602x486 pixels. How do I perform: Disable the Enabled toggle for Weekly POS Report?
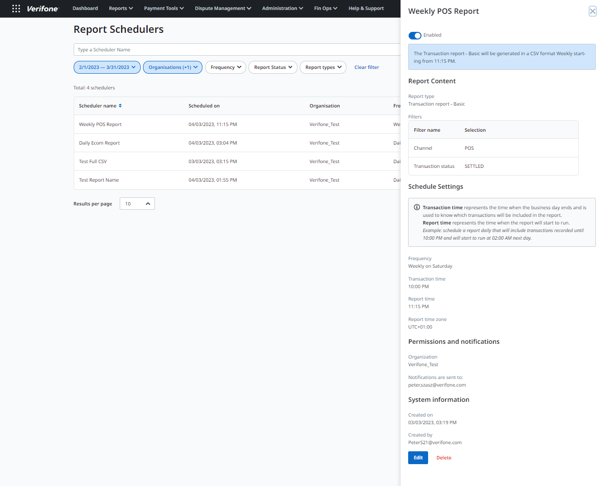[x=414, y=35]
